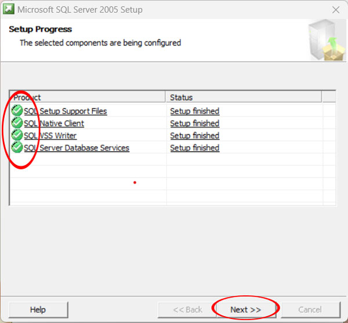The height and width of the screenshot is (323, 348).
Task: Open SQL Server Database Services product link
Action: (x=77, y=148)
